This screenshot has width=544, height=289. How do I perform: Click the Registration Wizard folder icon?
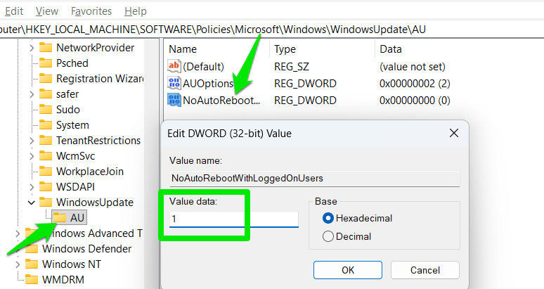coord(46,79)
